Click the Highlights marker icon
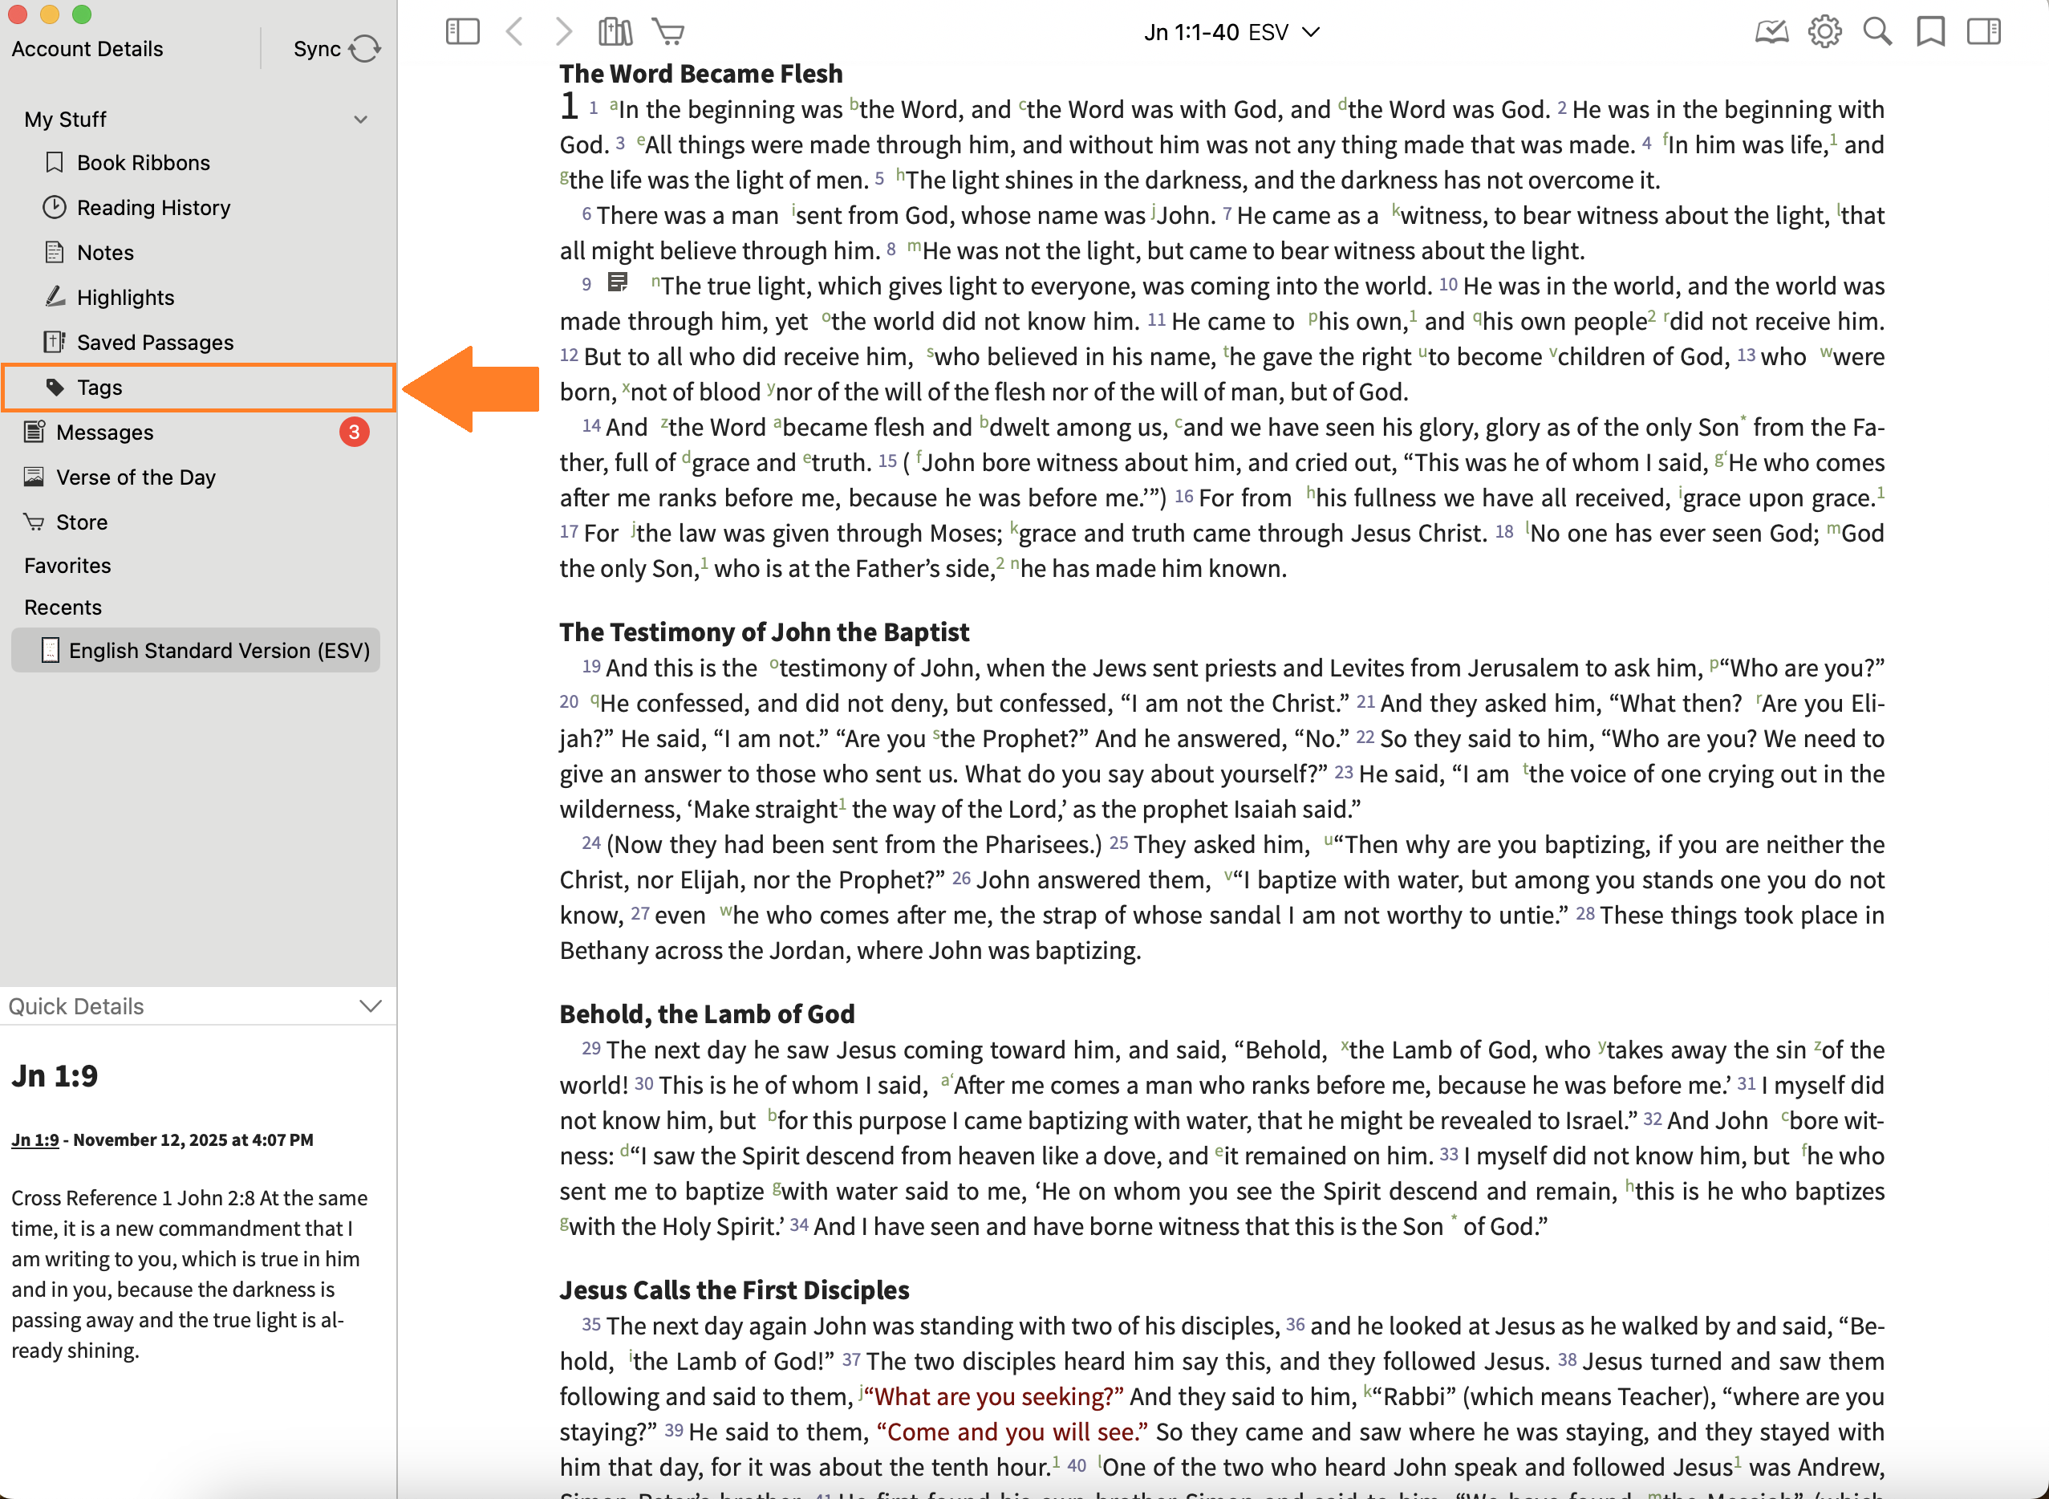This screenshot has height=1499, width=2049. [55, 297]
